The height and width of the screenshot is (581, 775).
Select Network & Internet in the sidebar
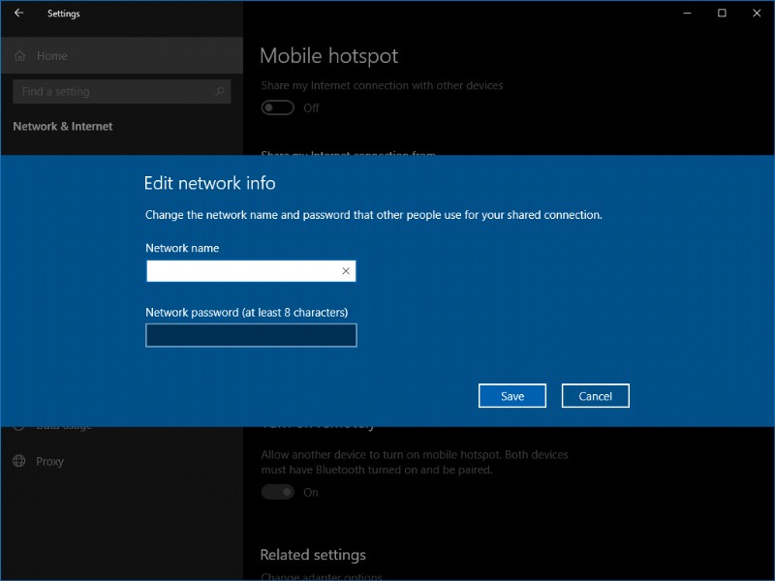click(x=62, y=126)
